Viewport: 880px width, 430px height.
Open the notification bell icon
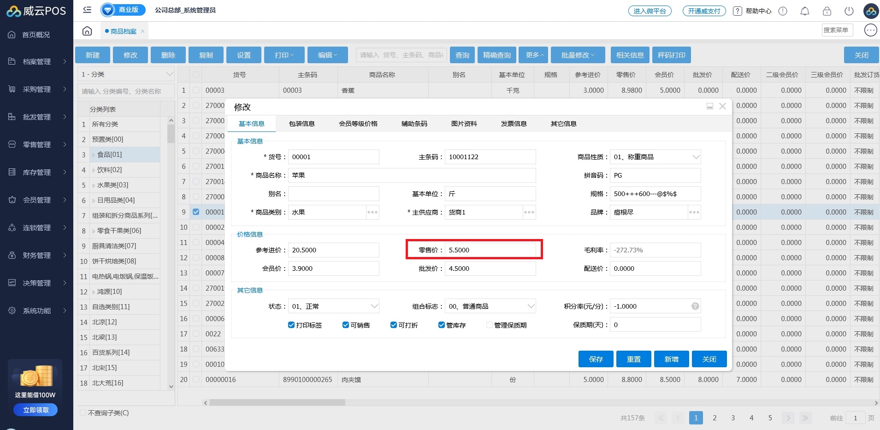(x=804, y=11)
